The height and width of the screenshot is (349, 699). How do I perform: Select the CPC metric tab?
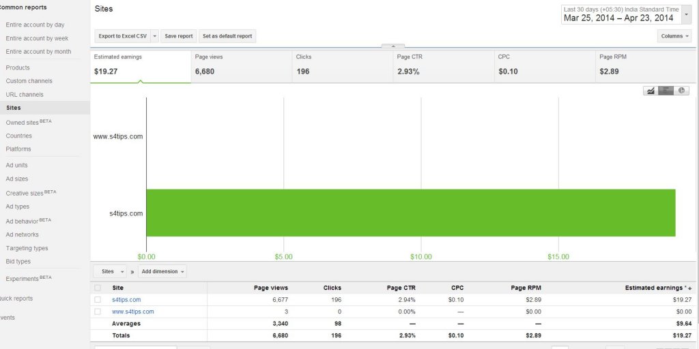[545, 66]
